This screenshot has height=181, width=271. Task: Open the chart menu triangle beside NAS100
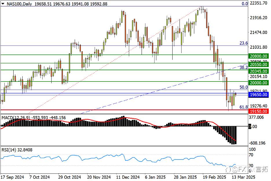click(3, 3)
